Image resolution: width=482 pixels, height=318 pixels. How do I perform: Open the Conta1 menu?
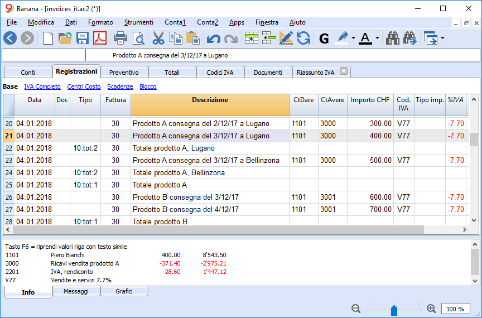pyautogui.click(x=175, y=22)
